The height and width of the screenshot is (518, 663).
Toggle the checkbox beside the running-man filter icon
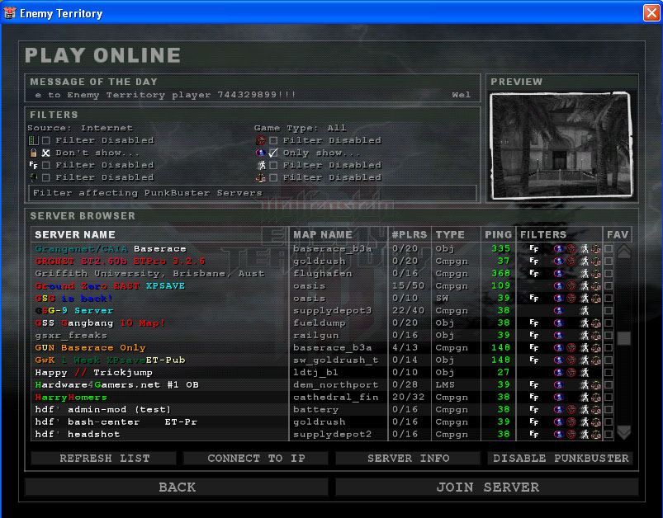(273, 165)
